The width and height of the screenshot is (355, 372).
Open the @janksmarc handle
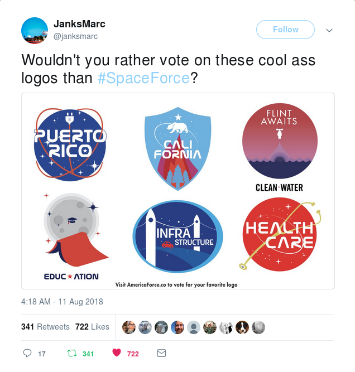[75, 36]
